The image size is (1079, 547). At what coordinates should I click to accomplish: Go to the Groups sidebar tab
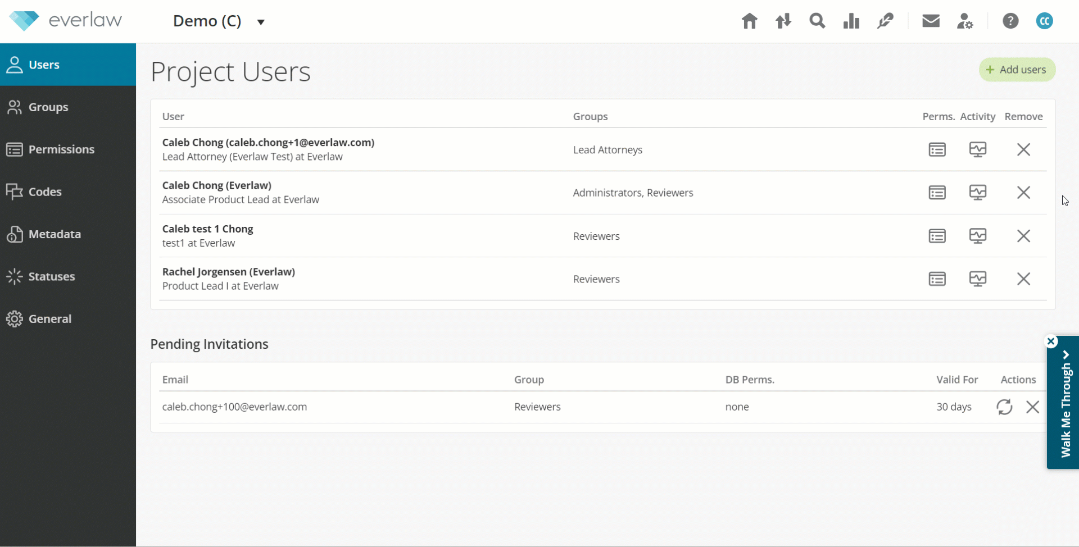(x=68, y=107)
